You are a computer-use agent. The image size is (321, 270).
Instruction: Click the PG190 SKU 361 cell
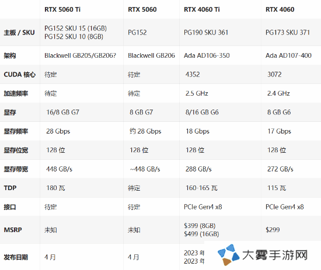(206, 33)
